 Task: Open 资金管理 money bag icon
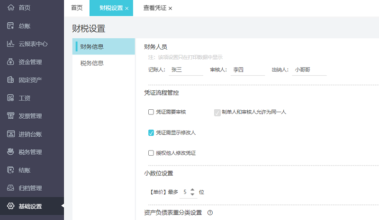[10, 62]
